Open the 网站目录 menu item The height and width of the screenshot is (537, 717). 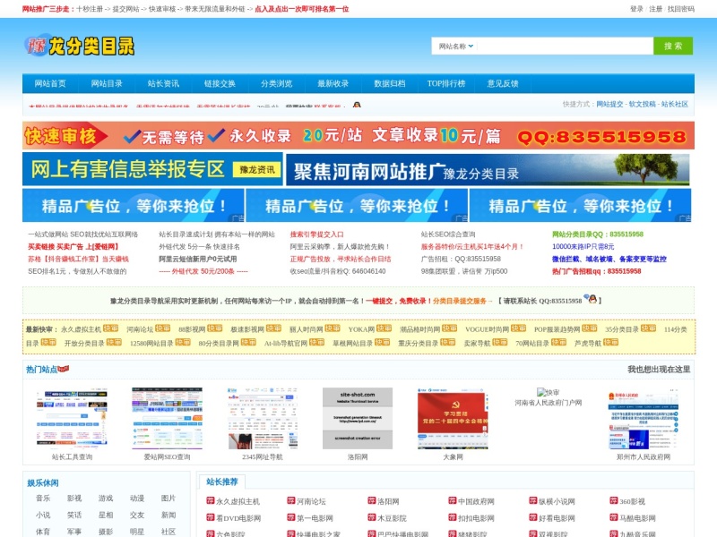pos(107,83)
